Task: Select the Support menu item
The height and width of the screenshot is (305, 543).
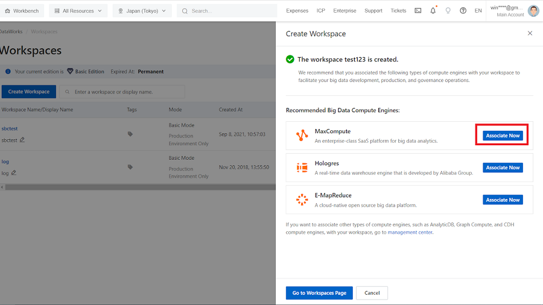Action: click(x=373, y=11)
